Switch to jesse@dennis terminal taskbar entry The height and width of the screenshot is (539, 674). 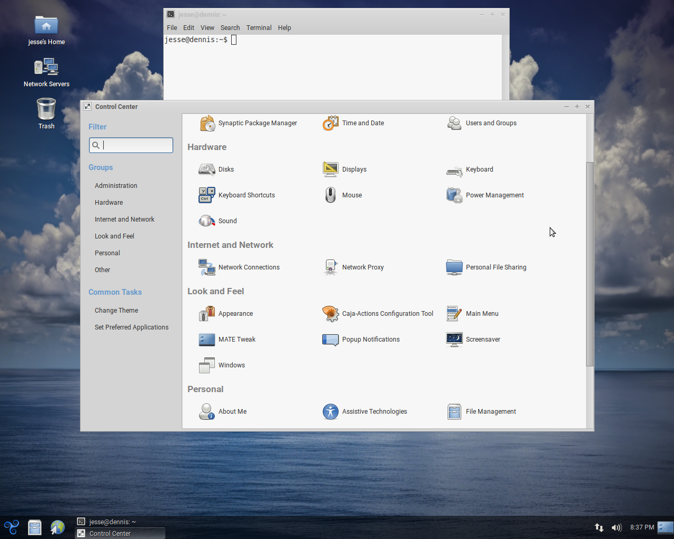click(x=121, y=522)
